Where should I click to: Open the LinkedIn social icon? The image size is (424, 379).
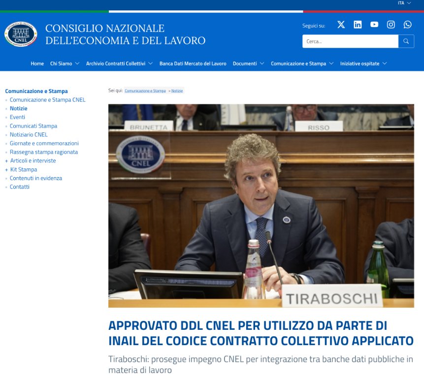(x=358, y=25)
